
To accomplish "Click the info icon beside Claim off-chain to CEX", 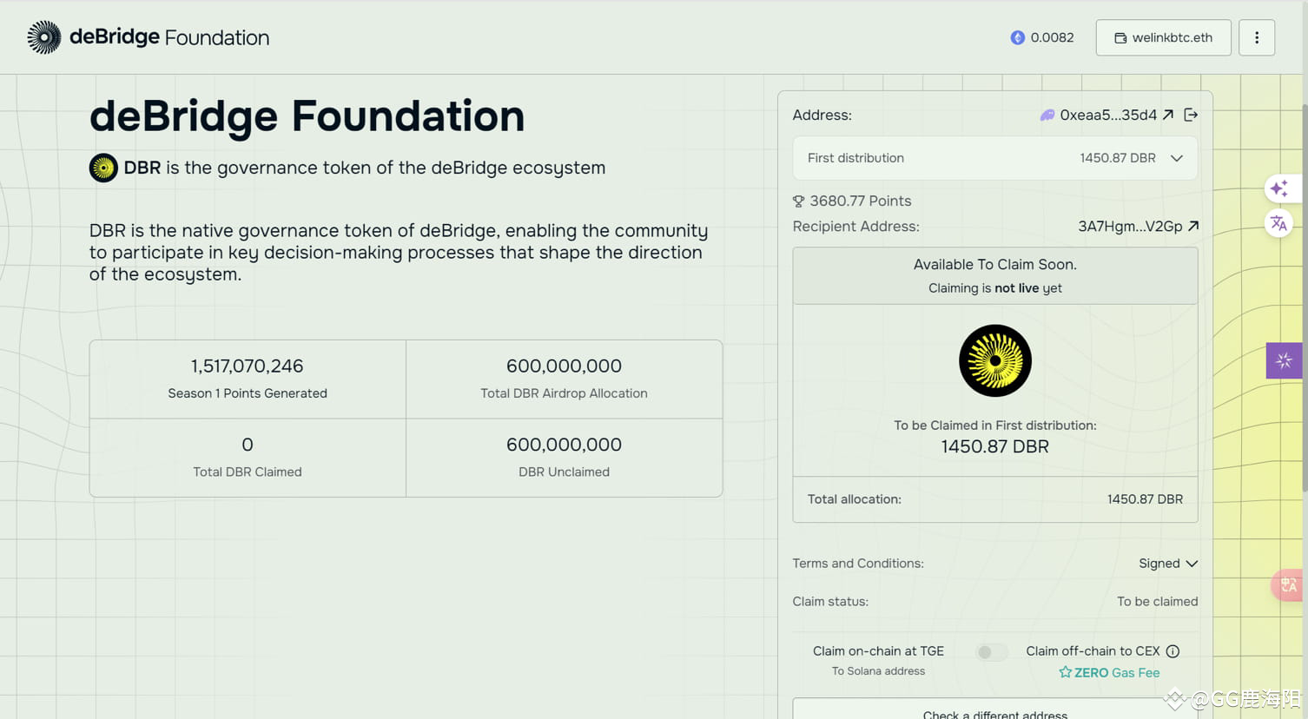I will pos(1173,650).
